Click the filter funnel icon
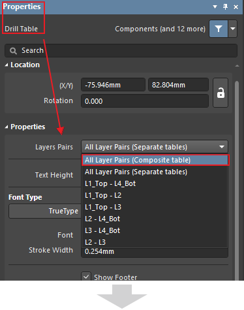Image resolution: width=244 pixels, height=310 pixels. (x=219, y=29)
